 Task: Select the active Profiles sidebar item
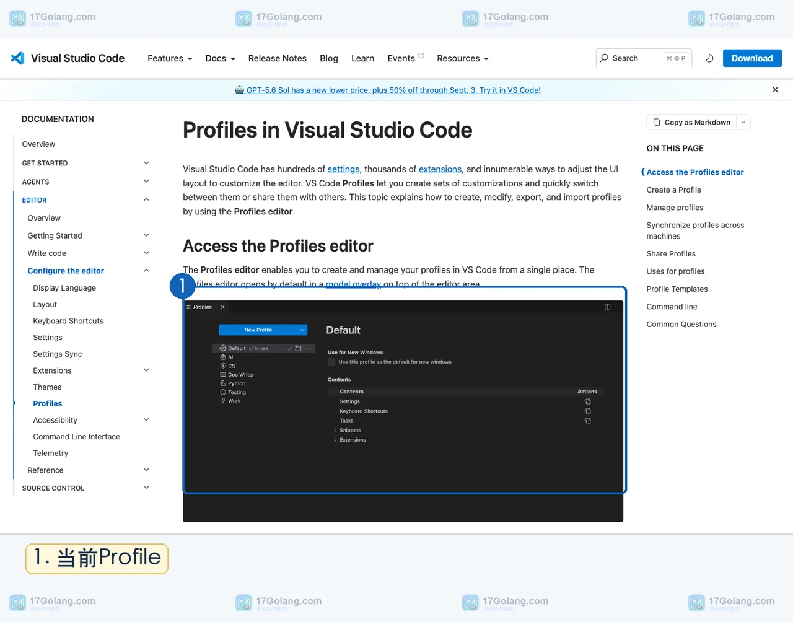tap(48, 404)
